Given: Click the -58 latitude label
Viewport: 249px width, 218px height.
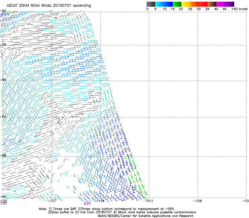Looking at the screenshot, I should [3, 156].
